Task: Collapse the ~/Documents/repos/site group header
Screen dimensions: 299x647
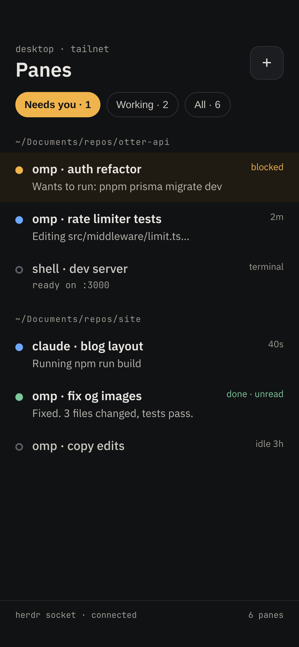Action: [78, 319]
